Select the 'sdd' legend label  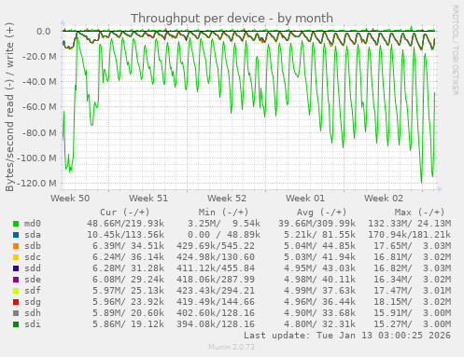[x=33, y=268]
